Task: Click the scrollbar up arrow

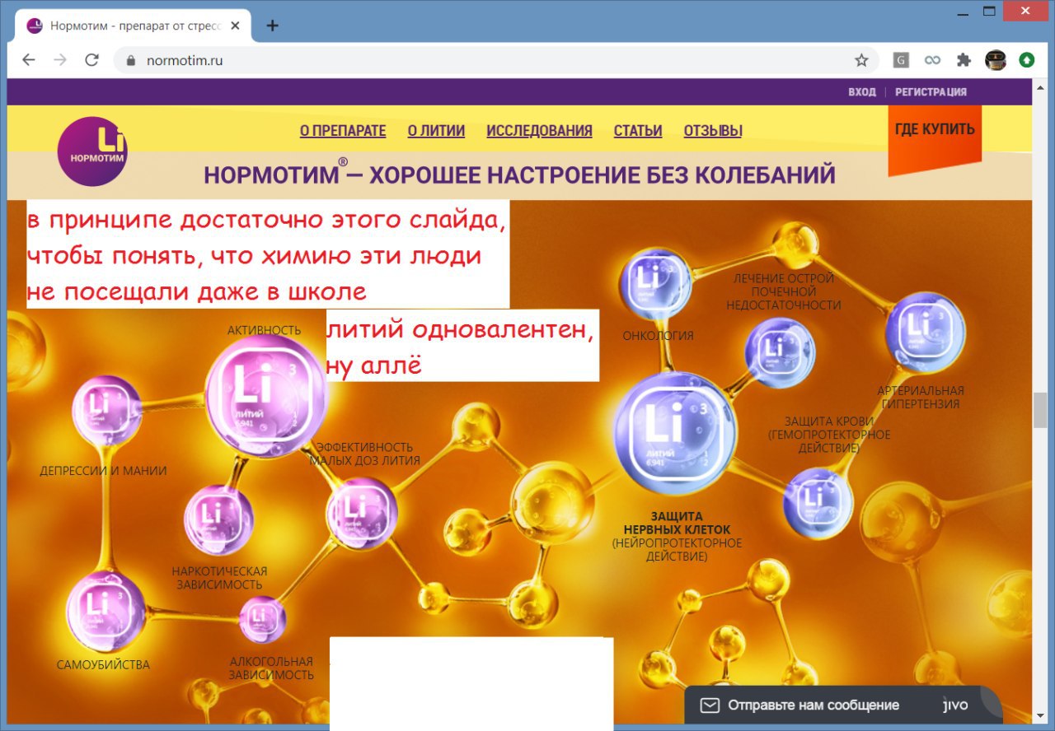Action: click(1040, 86)
